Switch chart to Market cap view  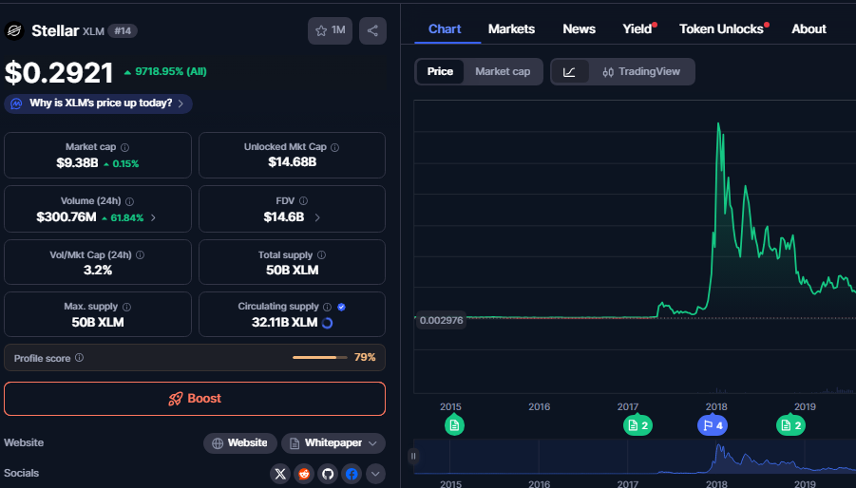503,71
